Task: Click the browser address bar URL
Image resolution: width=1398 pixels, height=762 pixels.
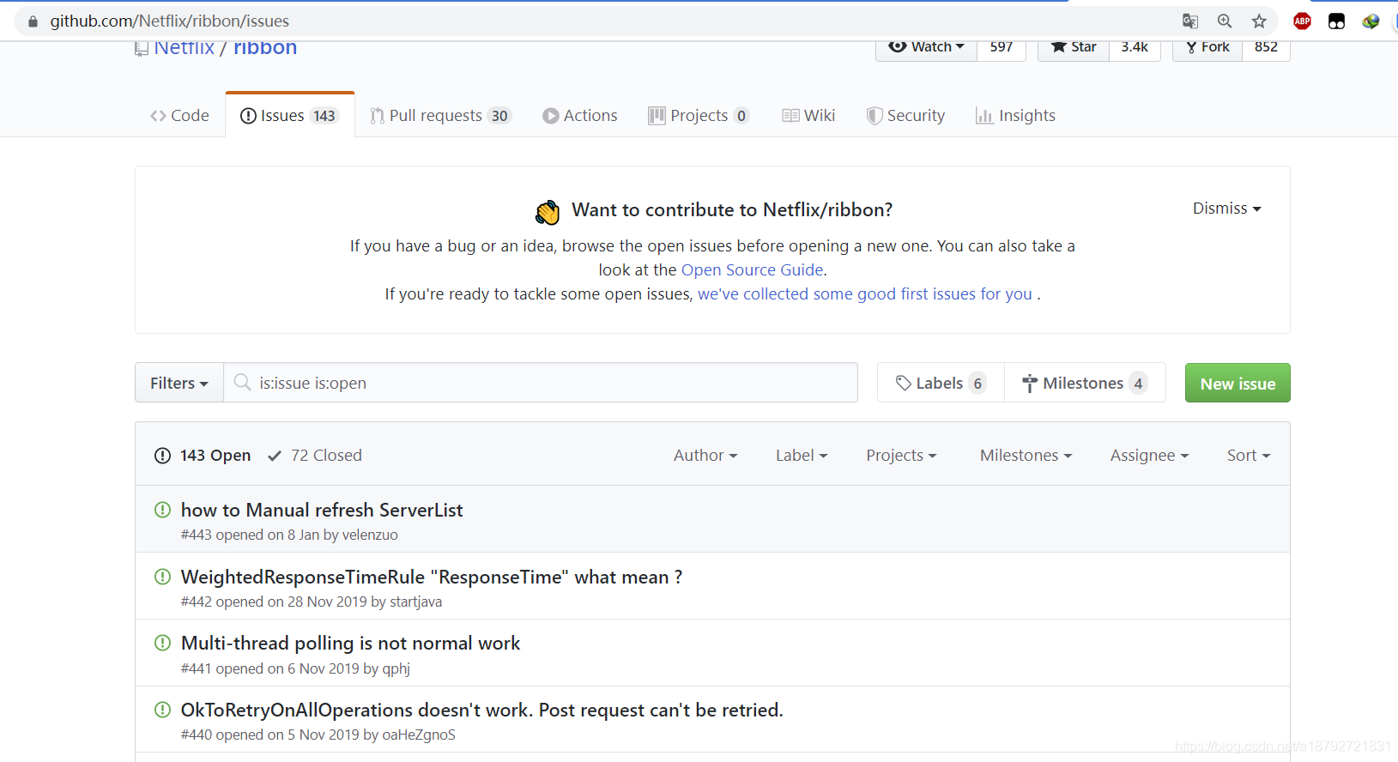Action: click(x=170, y=21)
